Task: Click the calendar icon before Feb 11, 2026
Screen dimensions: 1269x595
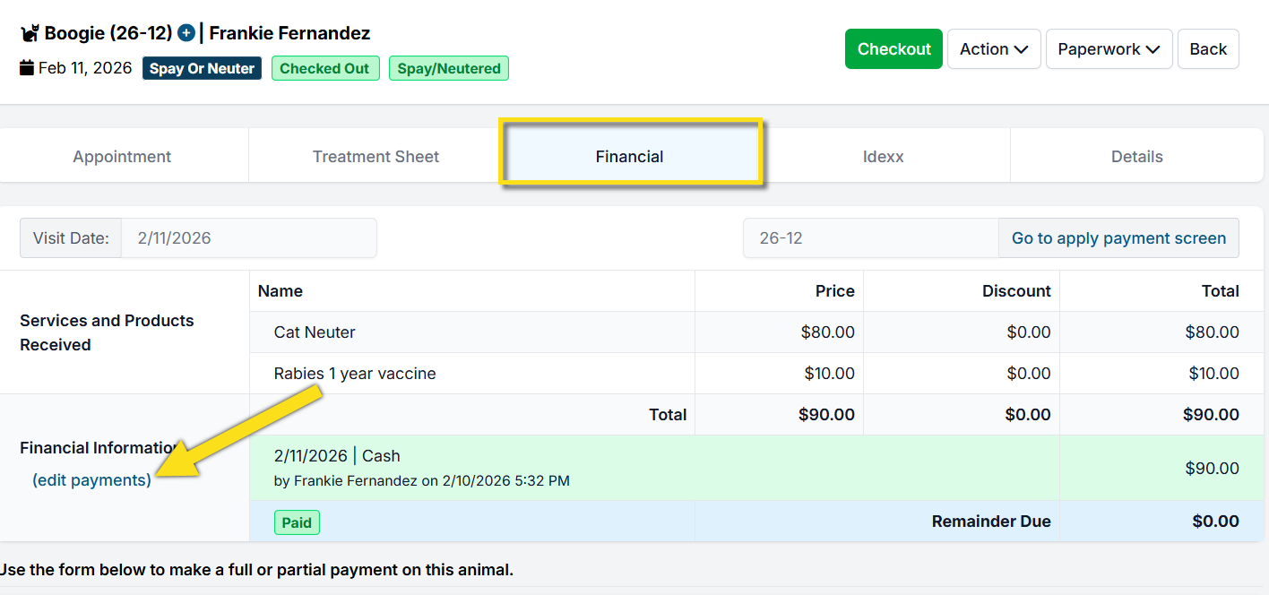Action: tap(27, 68)
